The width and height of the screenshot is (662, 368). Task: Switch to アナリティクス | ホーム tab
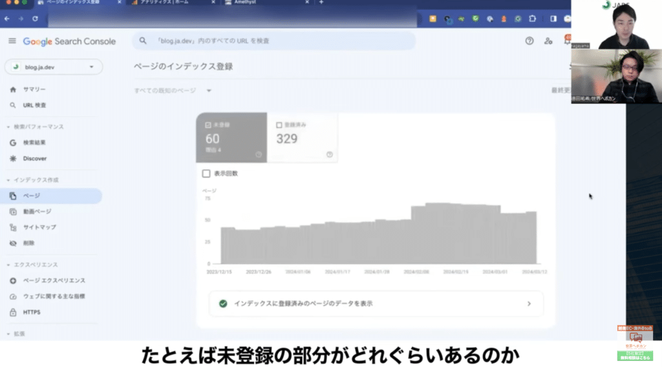coord(173,3)
